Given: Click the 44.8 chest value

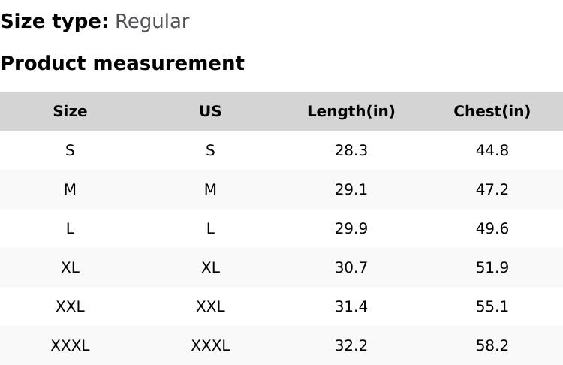Looking at the screenshot, I should click(492, 150).
